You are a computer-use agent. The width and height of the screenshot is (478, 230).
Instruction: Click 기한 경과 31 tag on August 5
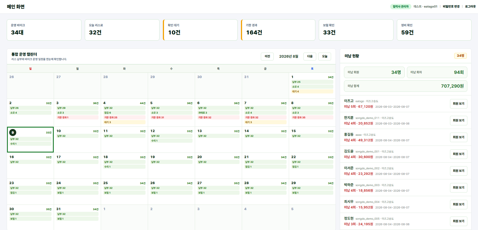172,118
